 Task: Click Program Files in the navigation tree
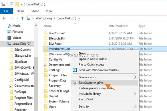23,98
